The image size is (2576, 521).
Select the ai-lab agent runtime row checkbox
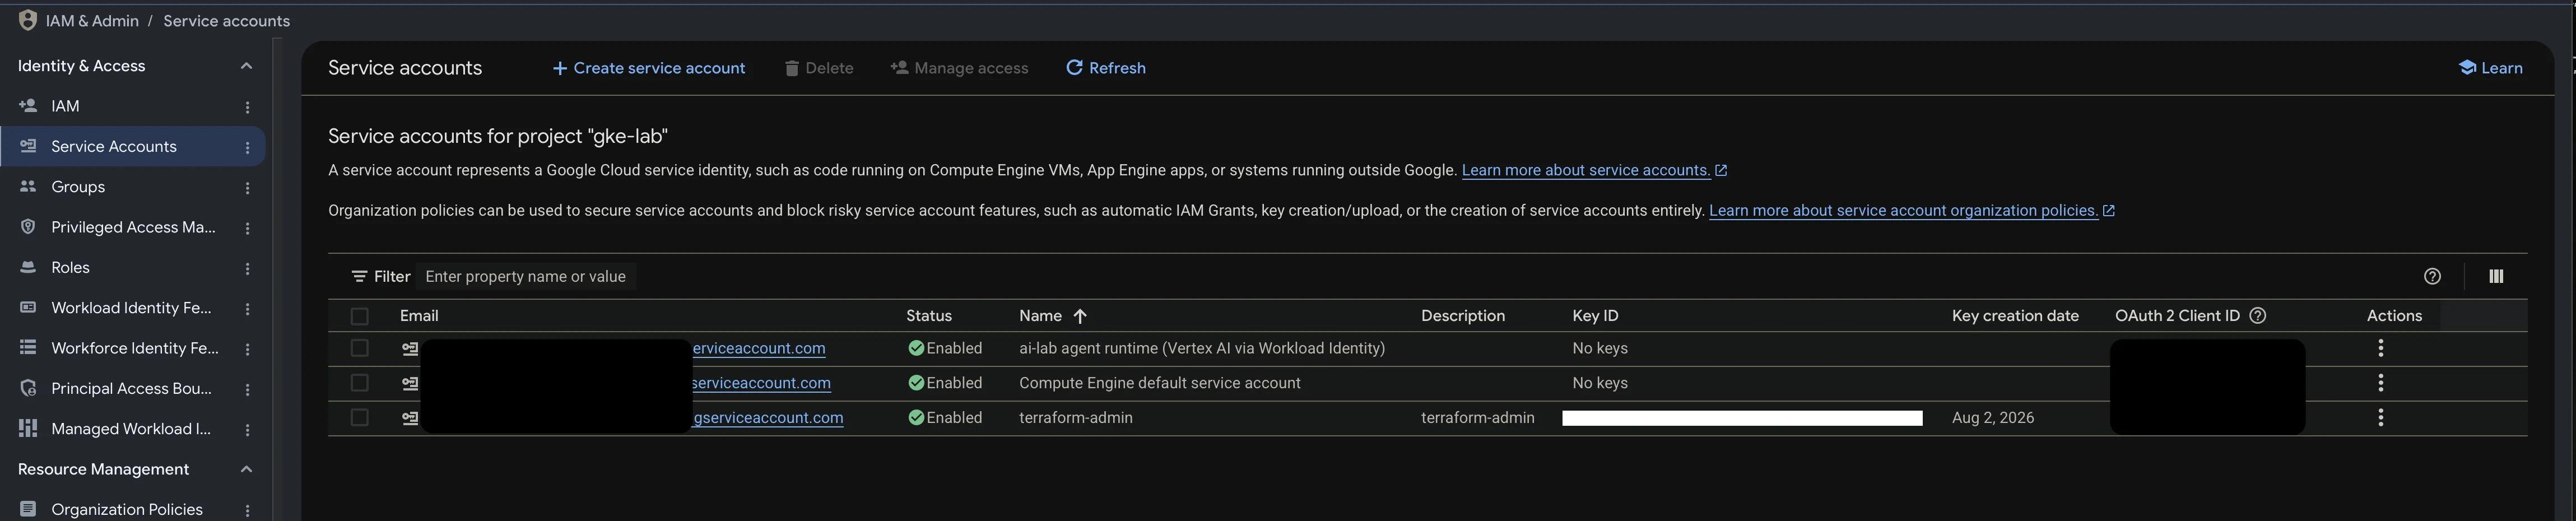[360, 348]
